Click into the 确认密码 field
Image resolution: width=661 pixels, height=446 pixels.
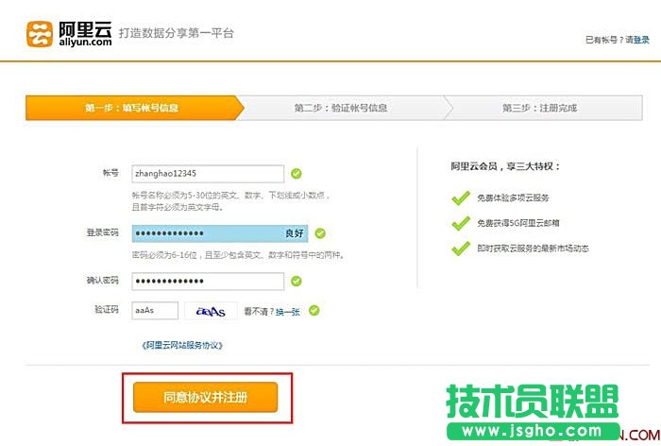click(208, 281)
